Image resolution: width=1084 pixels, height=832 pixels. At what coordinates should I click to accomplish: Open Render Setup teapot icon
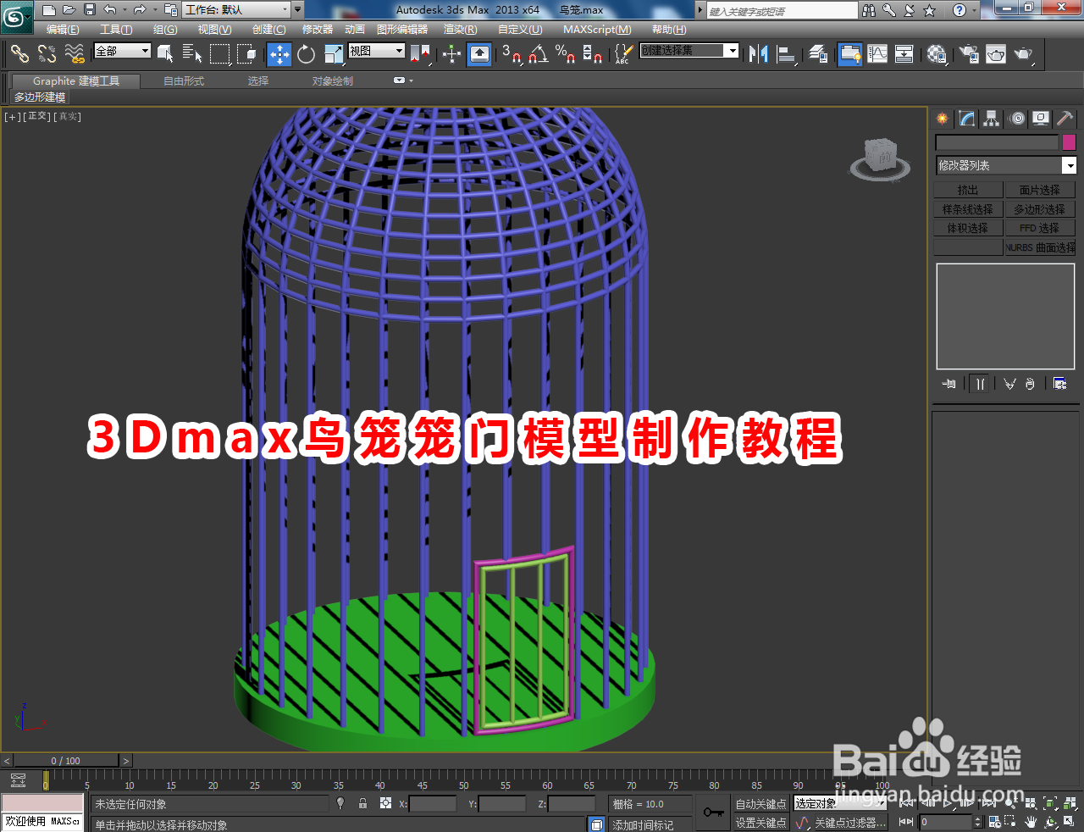tap(969, 54)
